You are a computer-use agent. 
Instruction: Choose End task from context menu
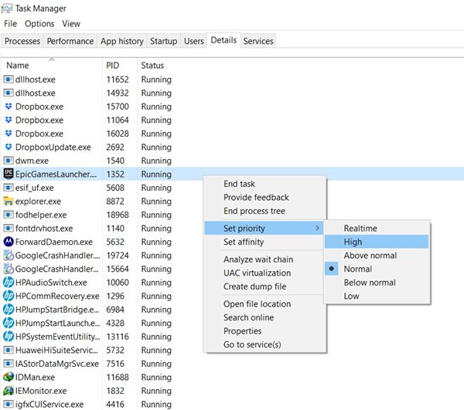pyautogui.click(x=265, y=184)
